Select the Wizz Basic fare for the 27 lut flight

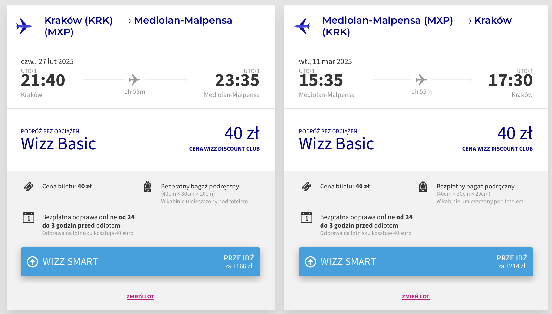59,143
